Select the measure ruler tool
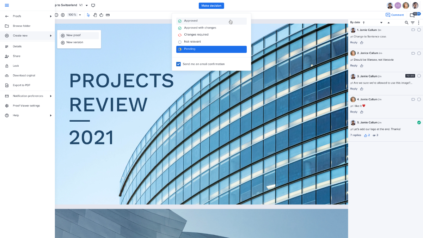Image resolution: width=423 pixels, height=238 pixels. [108, 15]
